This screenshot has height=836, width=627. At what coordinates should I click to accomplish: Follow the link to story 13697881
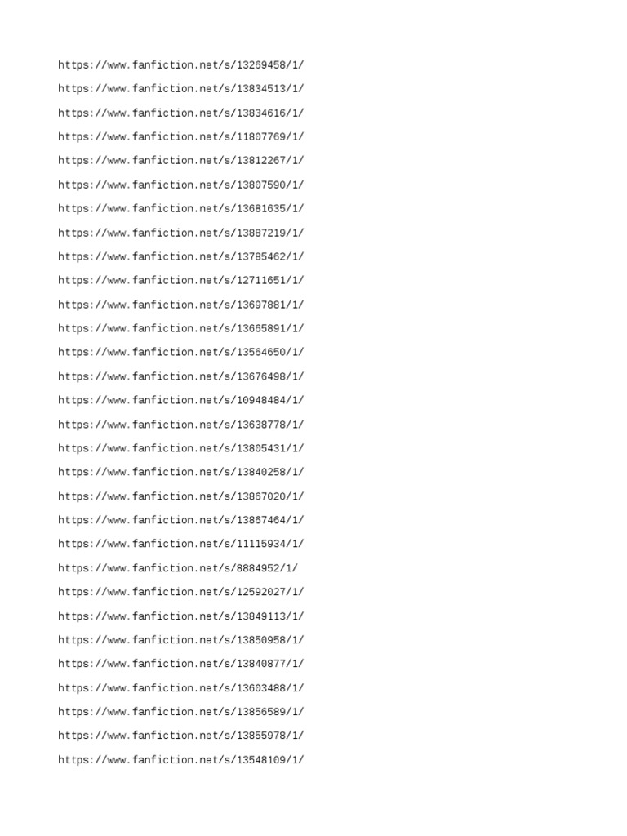[180, 305]
